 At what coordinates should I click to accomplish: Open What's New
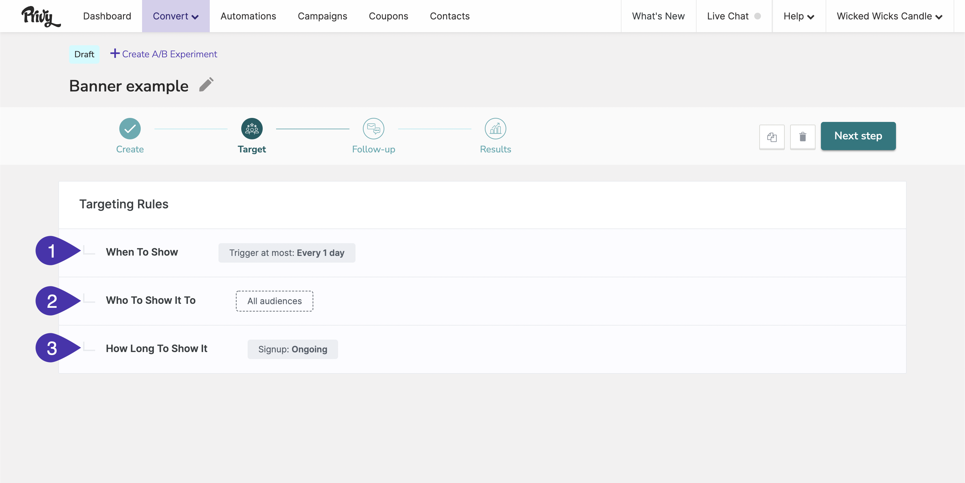658,16
